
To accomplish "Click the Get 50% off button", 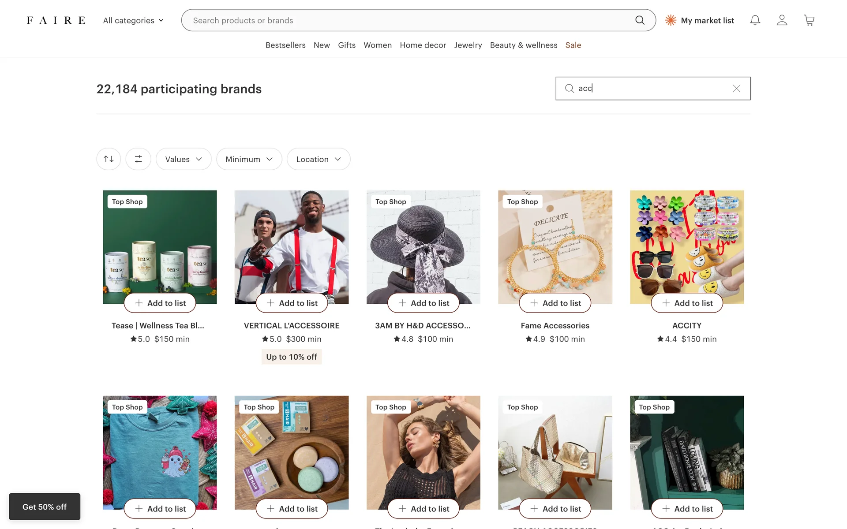I will coord(45,507).
